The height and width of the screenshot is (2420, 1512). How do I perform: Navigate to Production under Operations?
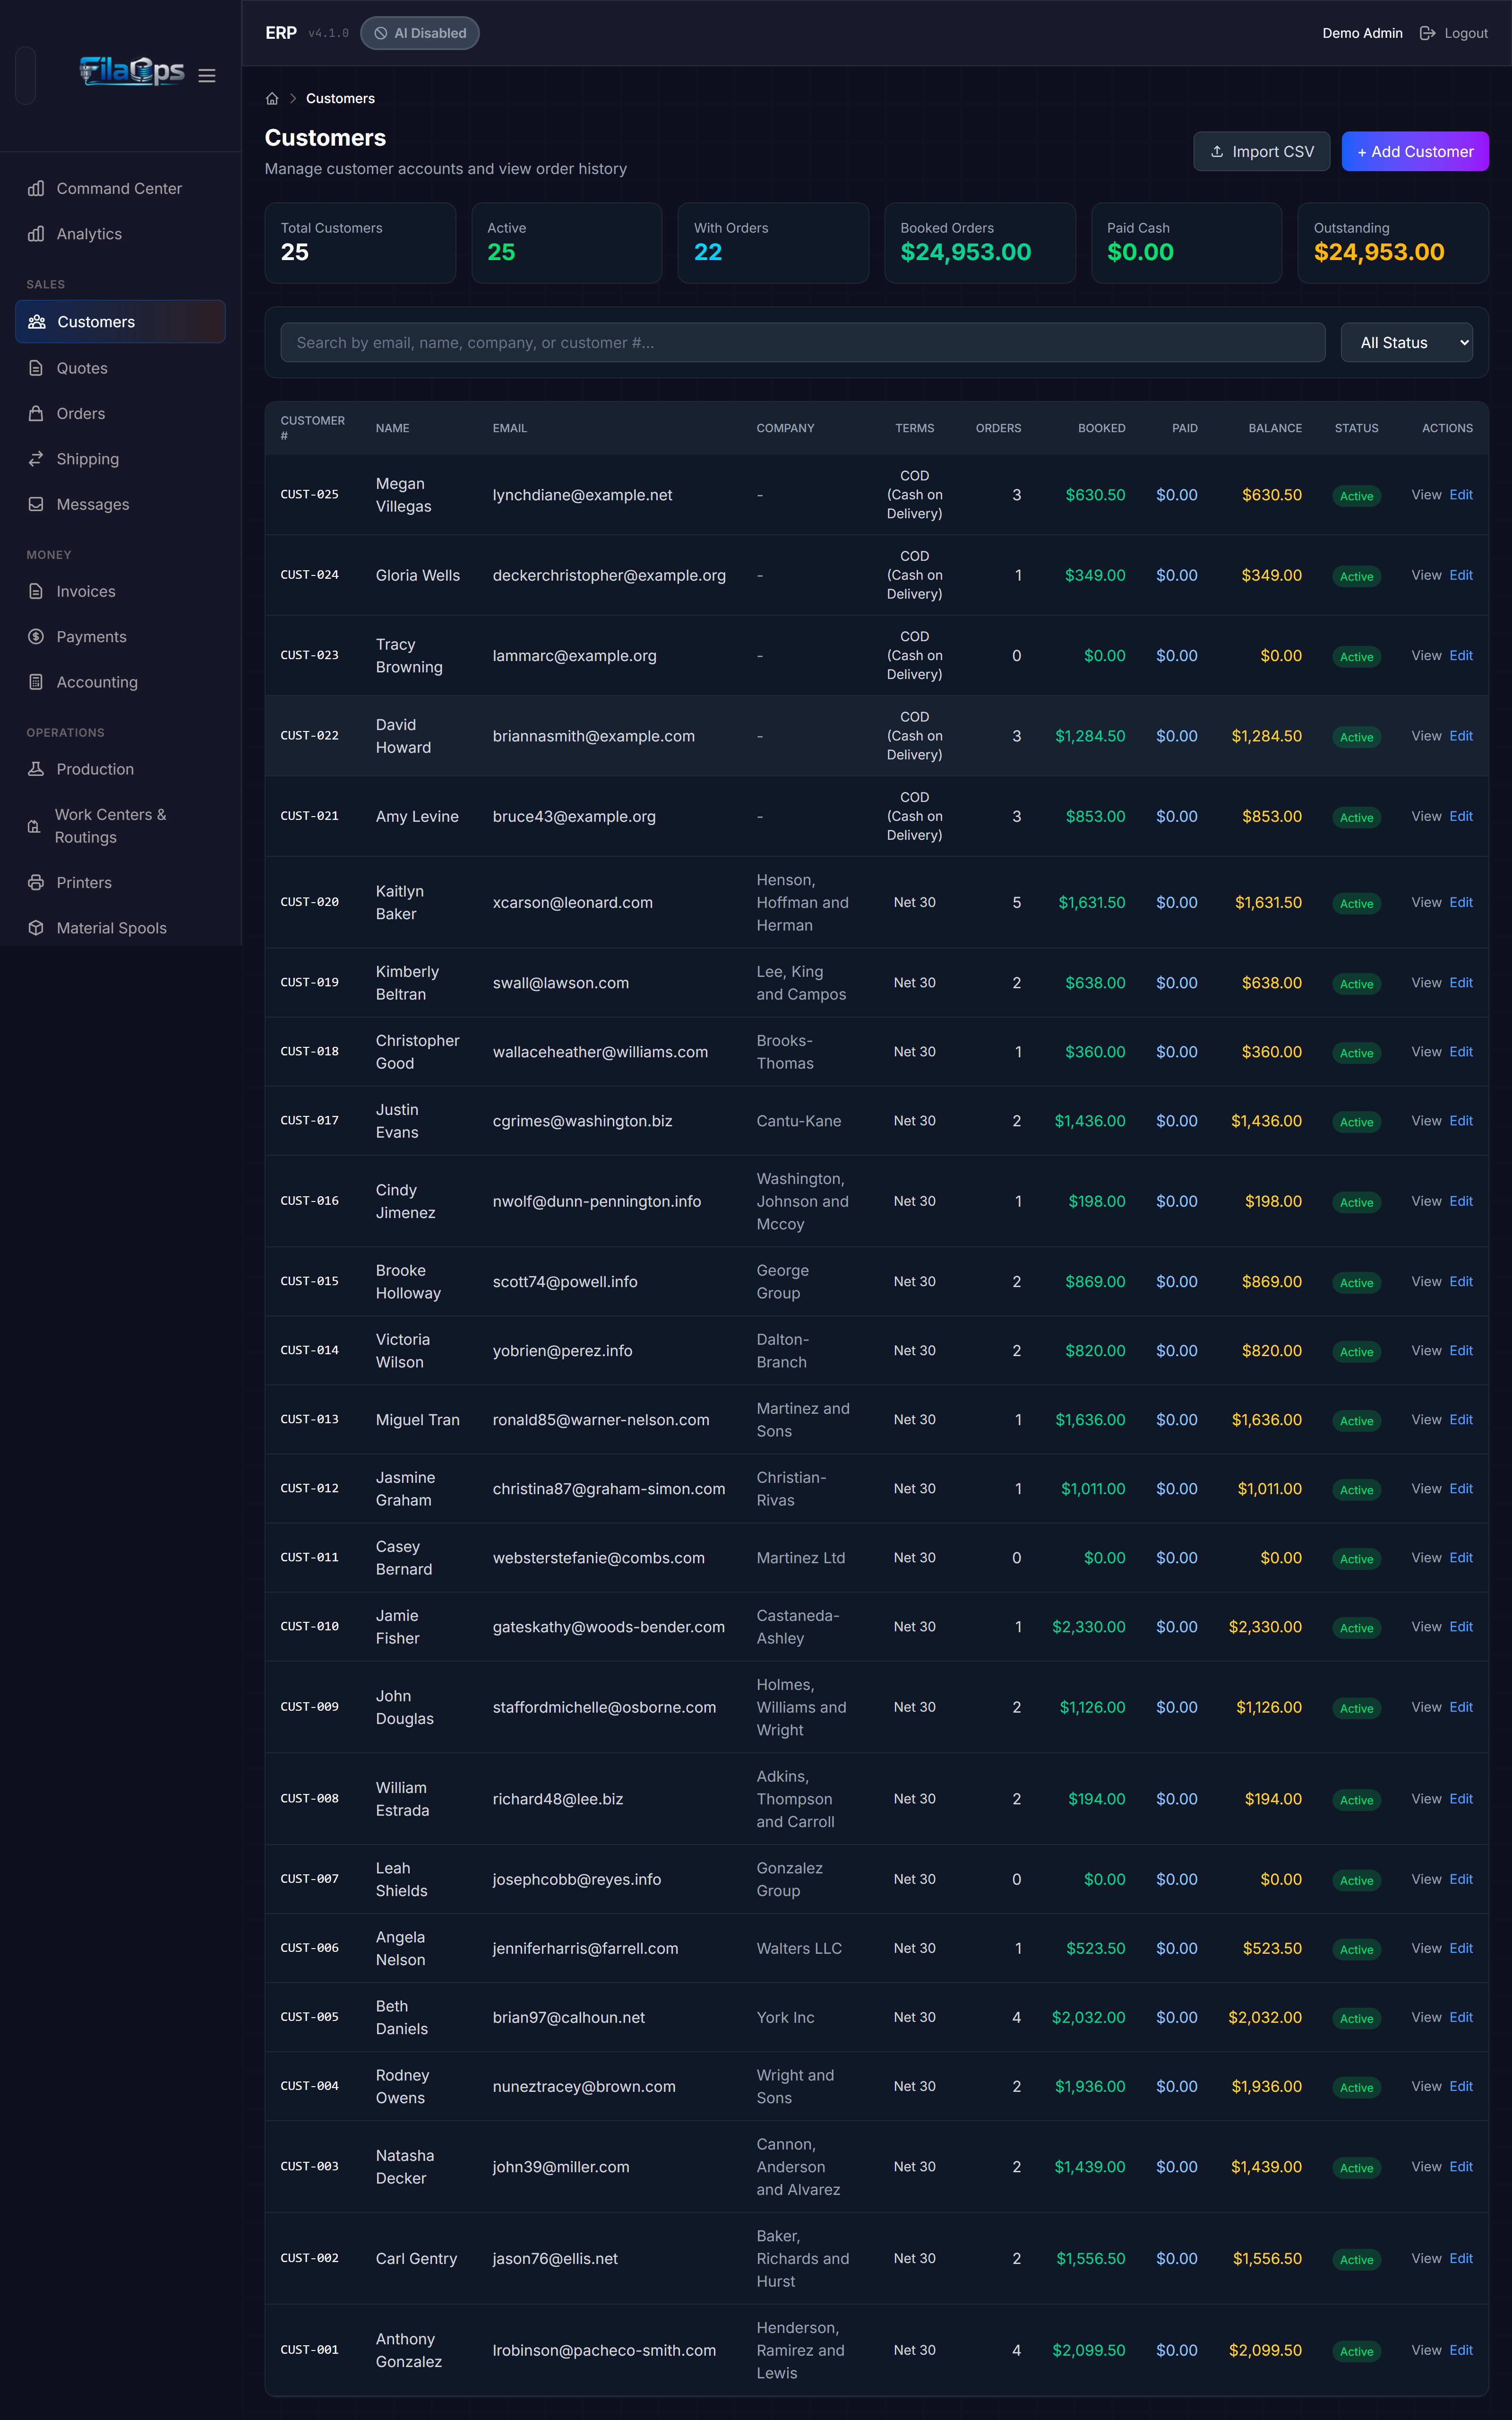point(120,769)
